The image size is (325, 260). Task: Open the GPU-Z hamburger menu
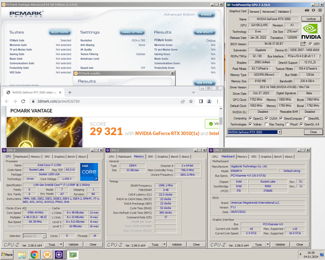[x=320, y=10]
